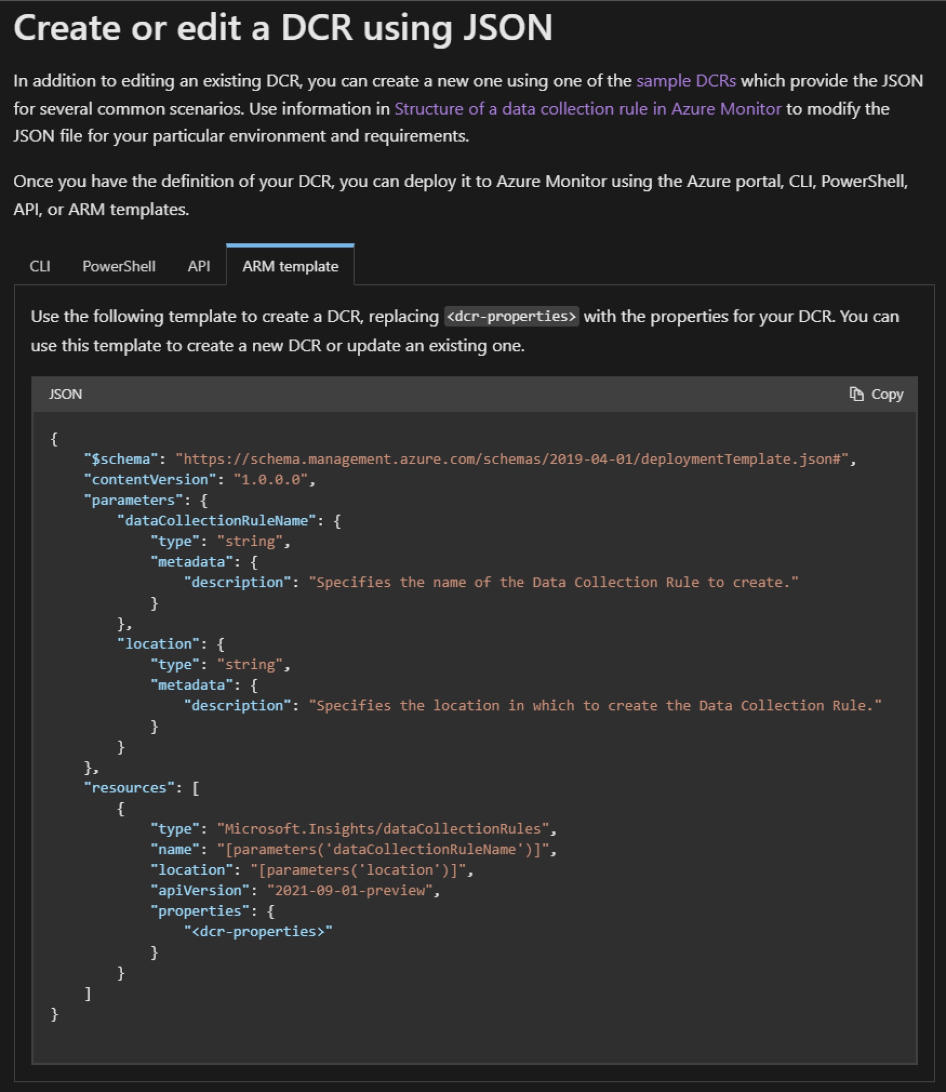
Task: Click the "contentVersion" key
Action: tap(150, 479)
